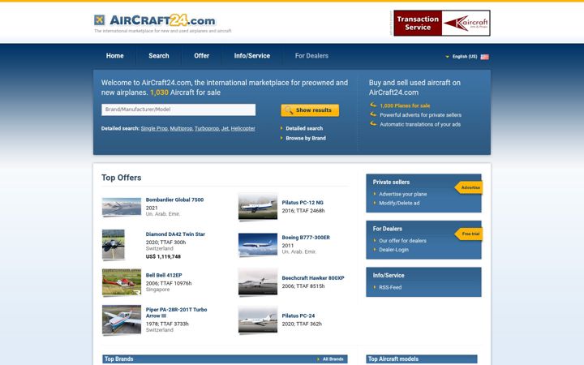Click the US flag icon

tap(484, 57)
